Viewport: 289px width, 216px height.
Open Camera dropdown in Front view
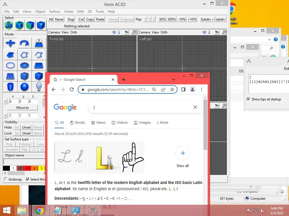pos(54,32)
